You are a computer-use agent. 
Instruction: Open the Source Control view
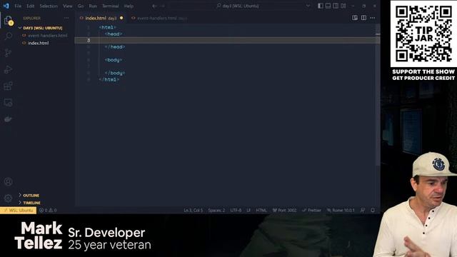pyautogui.click(x=8, y=53)
